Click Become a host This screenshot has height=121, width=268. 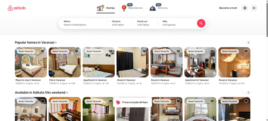(228, 8)
